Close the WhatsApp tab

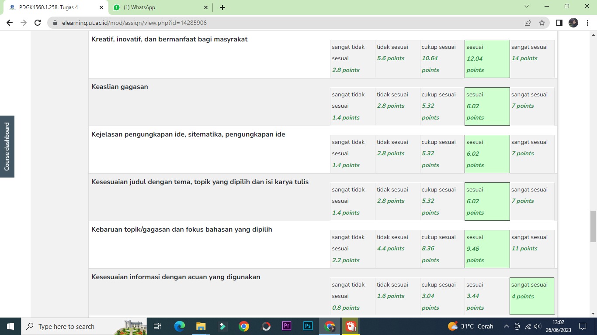click(206, 7)
